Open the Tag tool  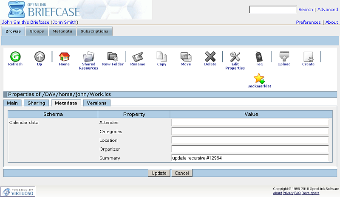pos(259,56)
